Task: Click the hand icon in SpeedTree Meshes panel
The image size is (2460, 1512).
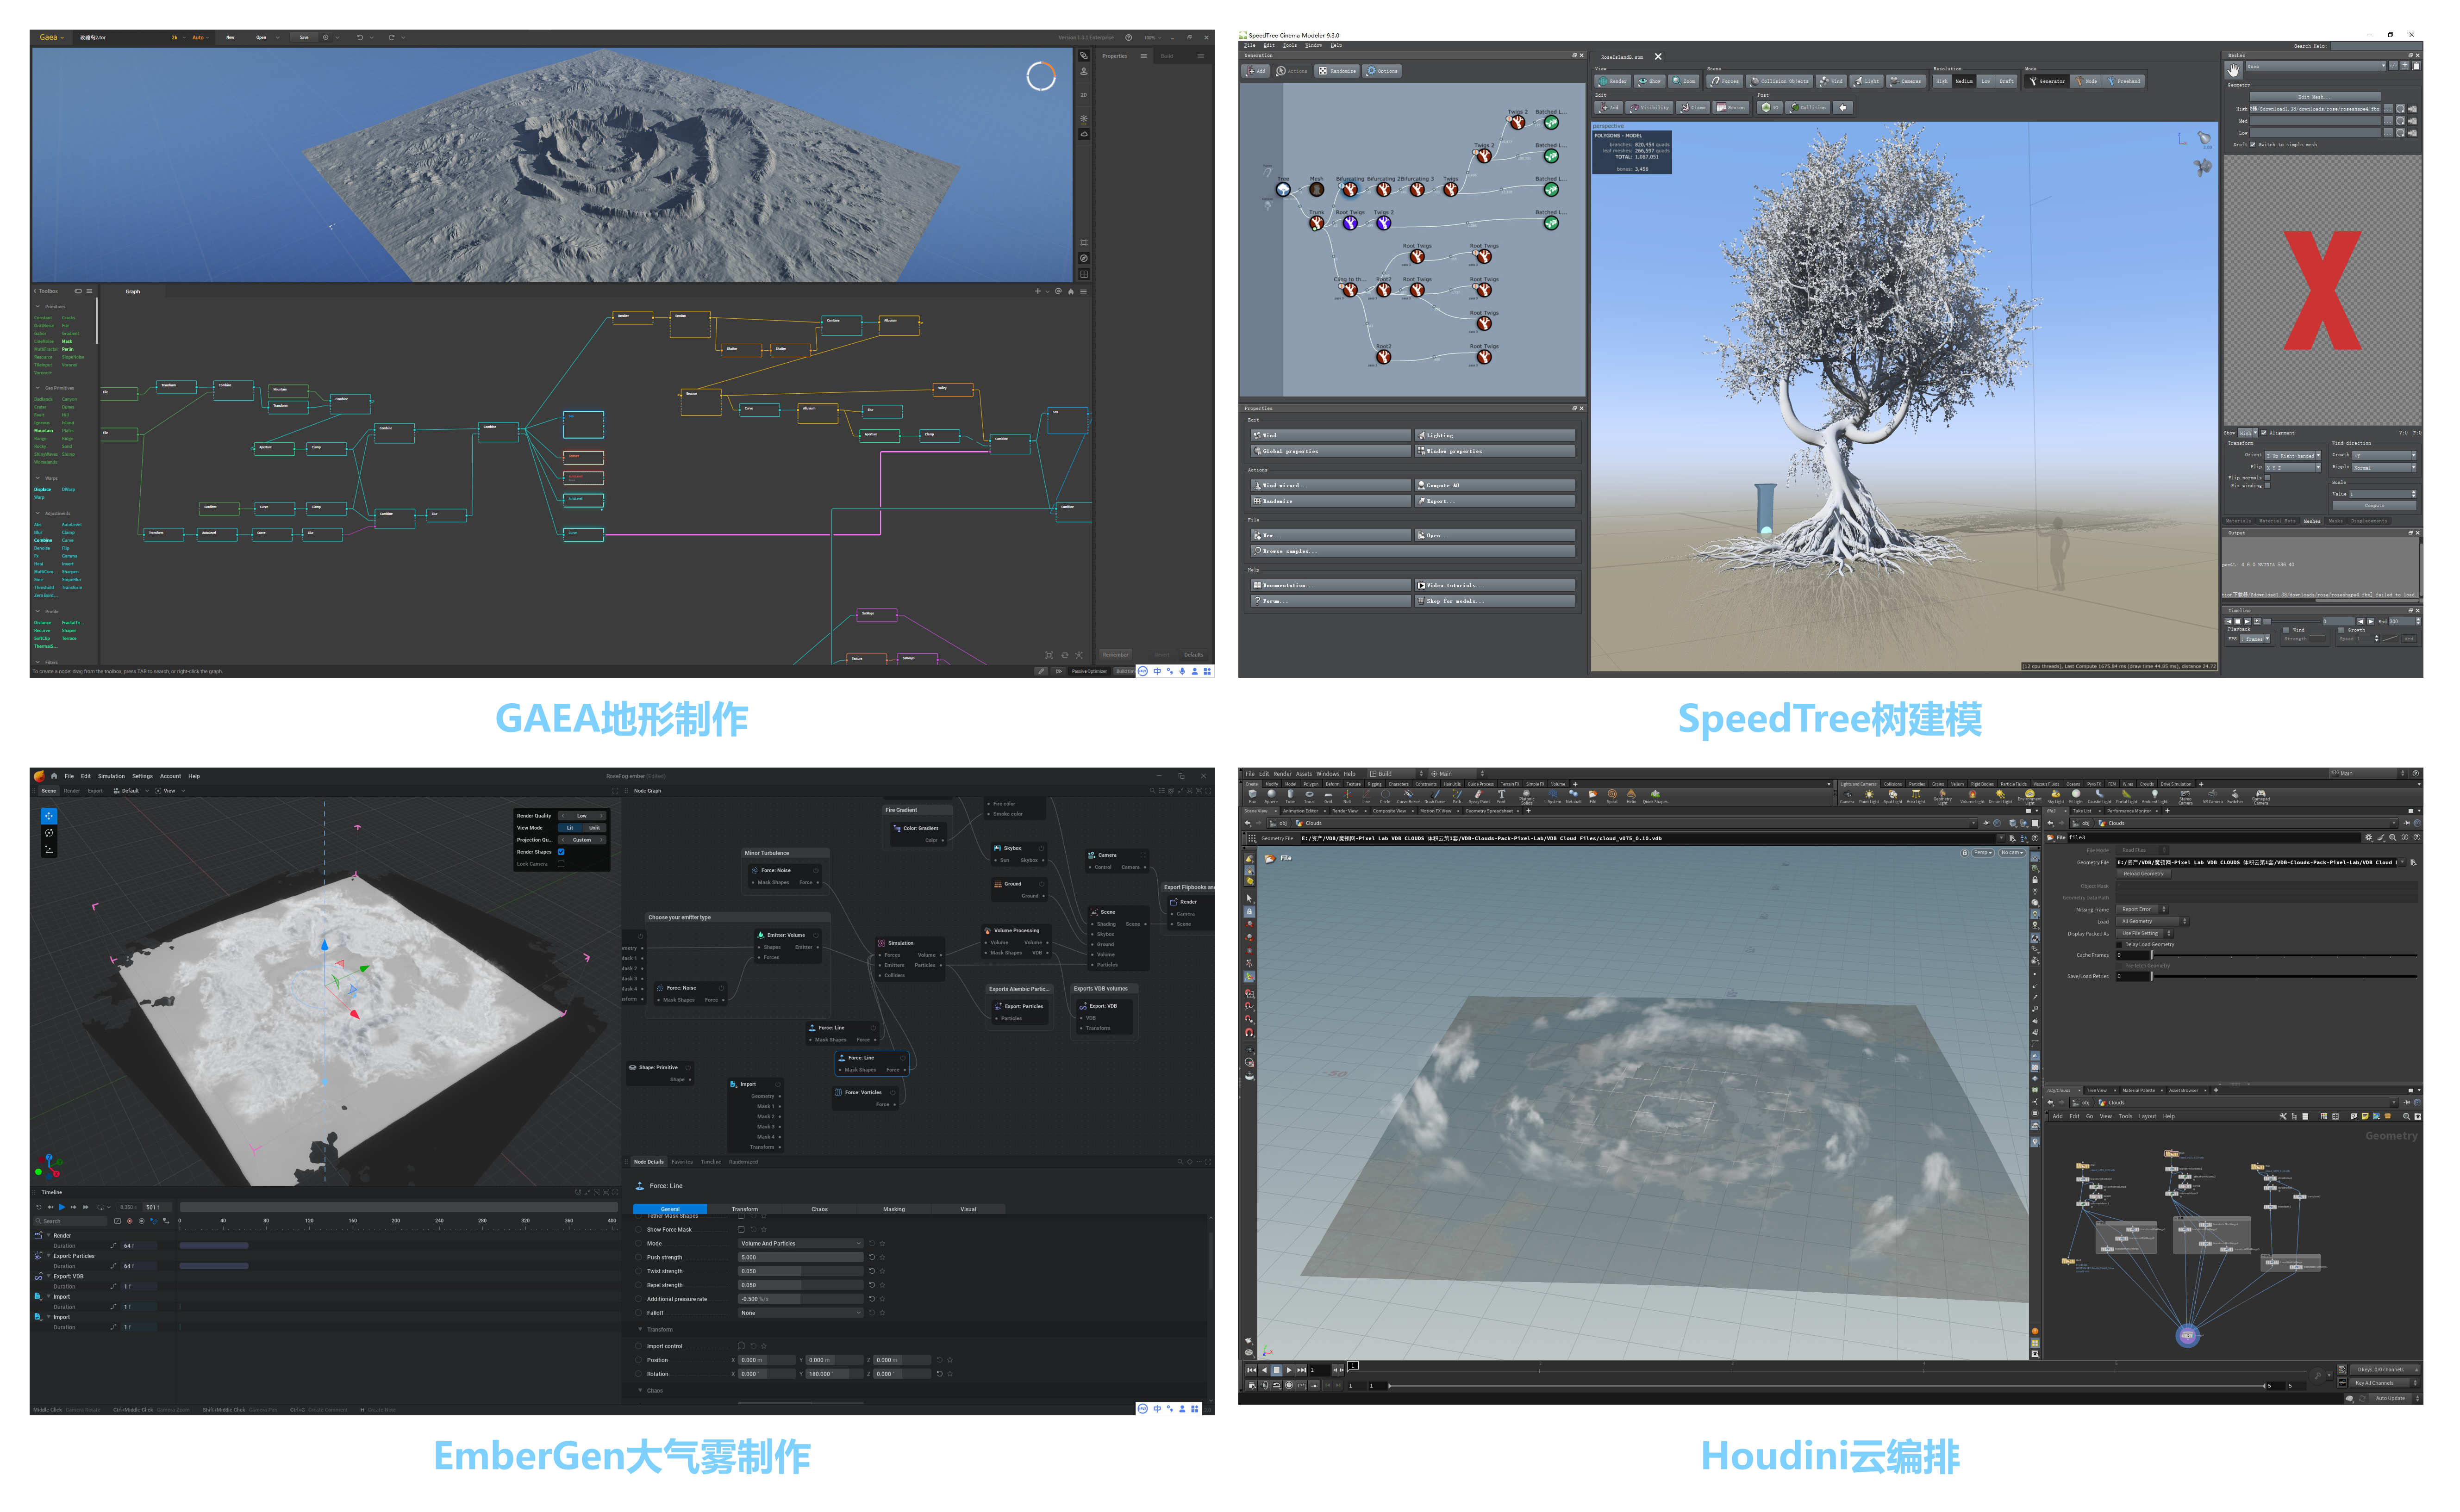Action: (2234, 70)
